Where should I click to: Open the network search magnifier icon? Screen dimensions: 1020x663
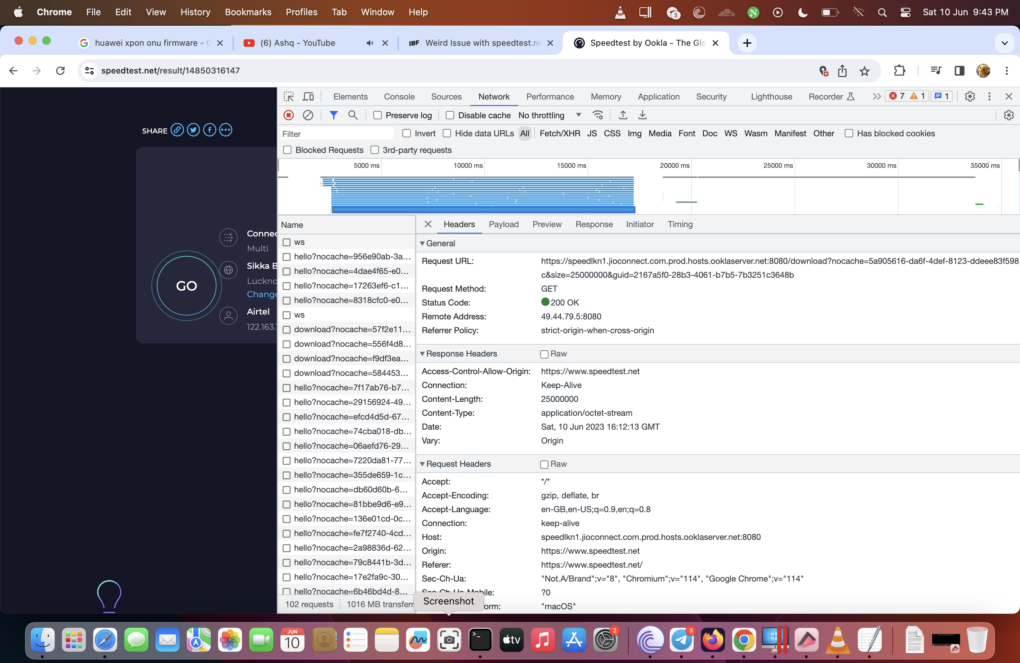[x=353, y=115]
